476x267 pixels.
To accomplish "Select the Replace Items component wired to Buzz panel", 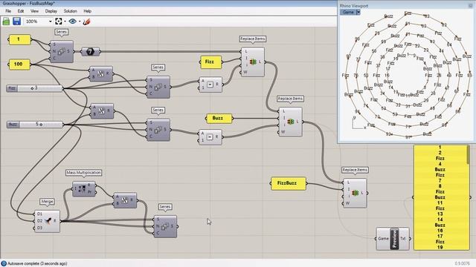I will tap(291, 122).
